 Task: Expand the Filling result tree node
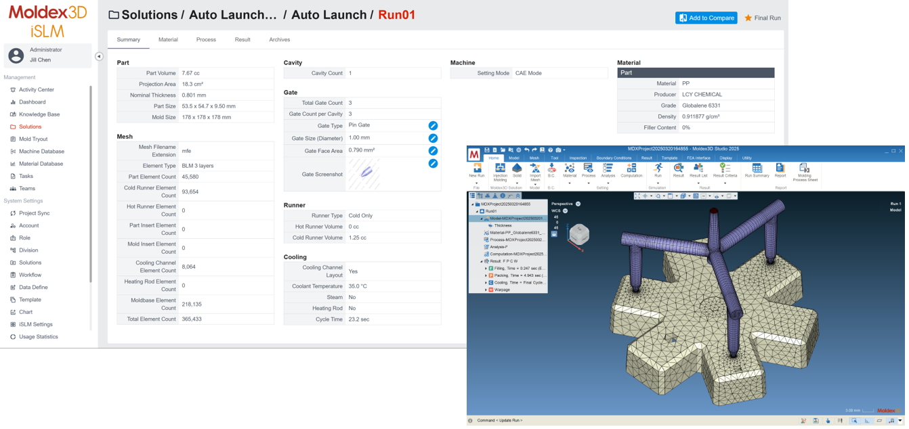tap(486, 269)
